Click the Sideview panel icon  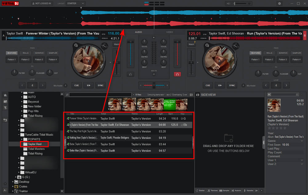[x=198, y=95]
